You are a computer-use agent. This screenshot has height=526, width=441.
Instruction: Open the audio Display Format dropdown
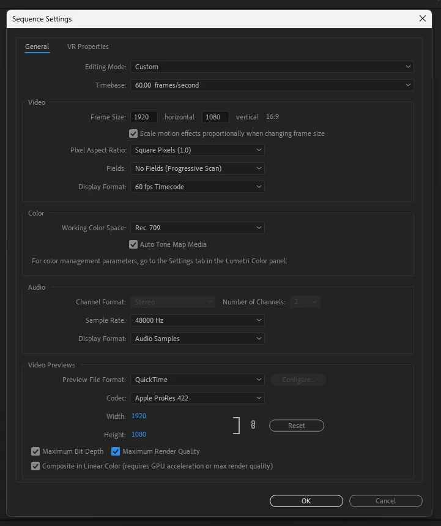tap(198, 339)
